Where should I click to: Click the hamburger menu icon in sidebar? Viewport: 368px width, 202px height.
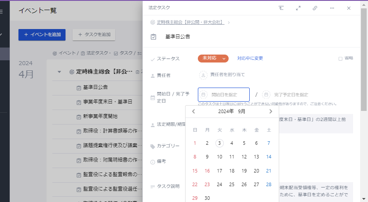[x=1, y=11]
